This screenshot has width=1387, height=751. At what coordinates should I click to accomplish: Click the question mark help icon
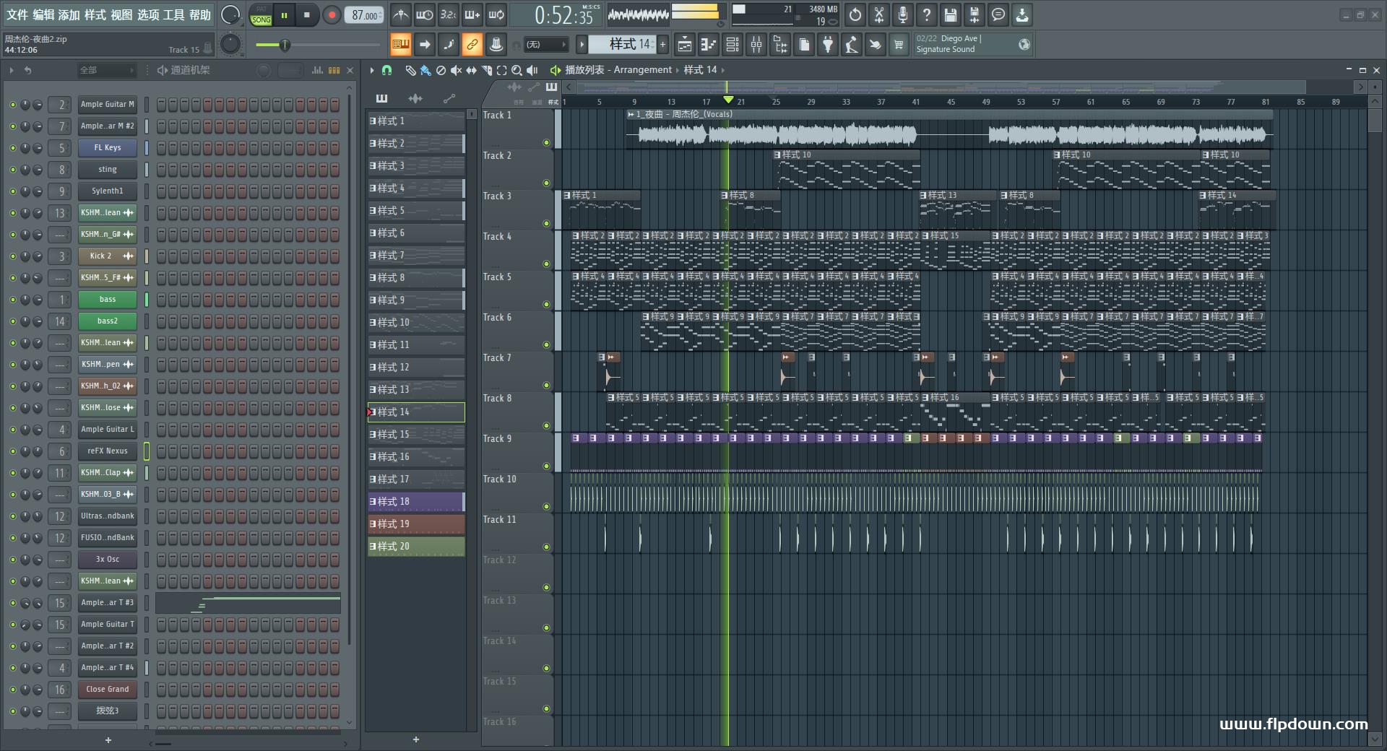coord(927,14)
